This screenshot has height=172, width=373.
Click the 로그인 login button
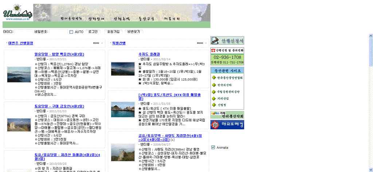(93, 32)
